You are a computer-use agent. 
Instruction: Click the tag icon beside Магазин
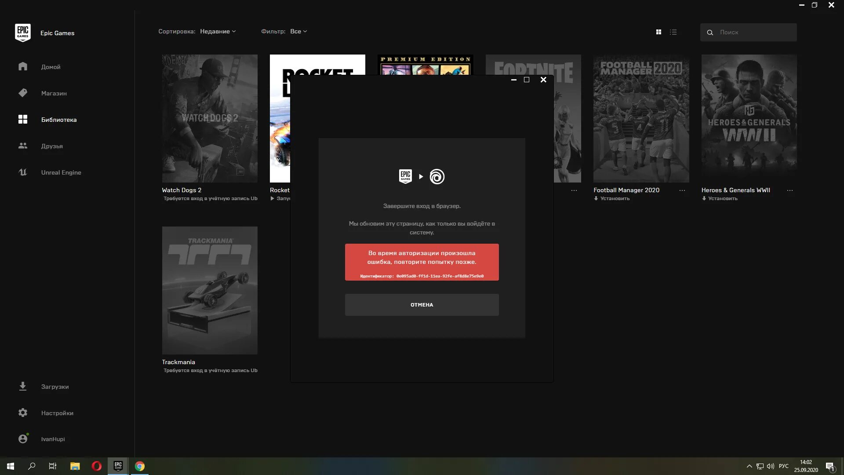tap(23, 93)
